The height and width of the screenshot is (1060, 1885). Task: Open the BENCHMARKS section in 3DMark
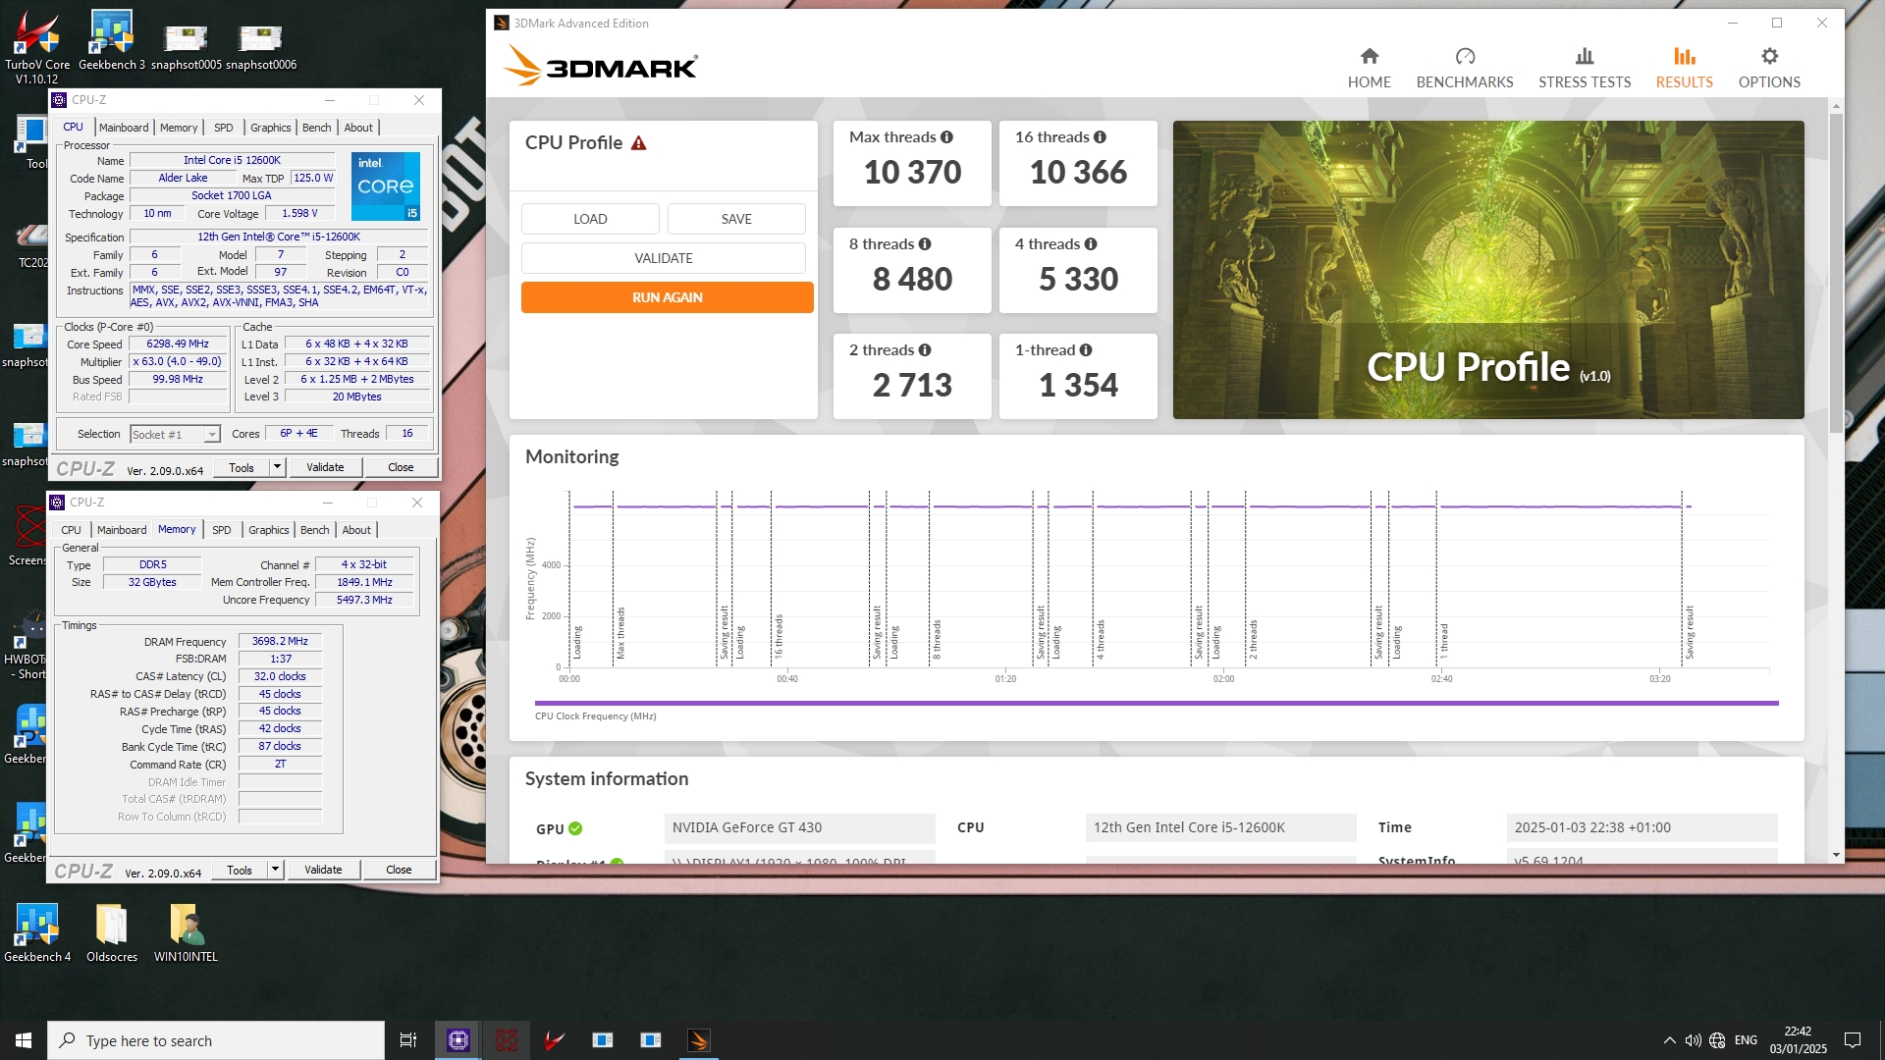tap(1465, 68)
